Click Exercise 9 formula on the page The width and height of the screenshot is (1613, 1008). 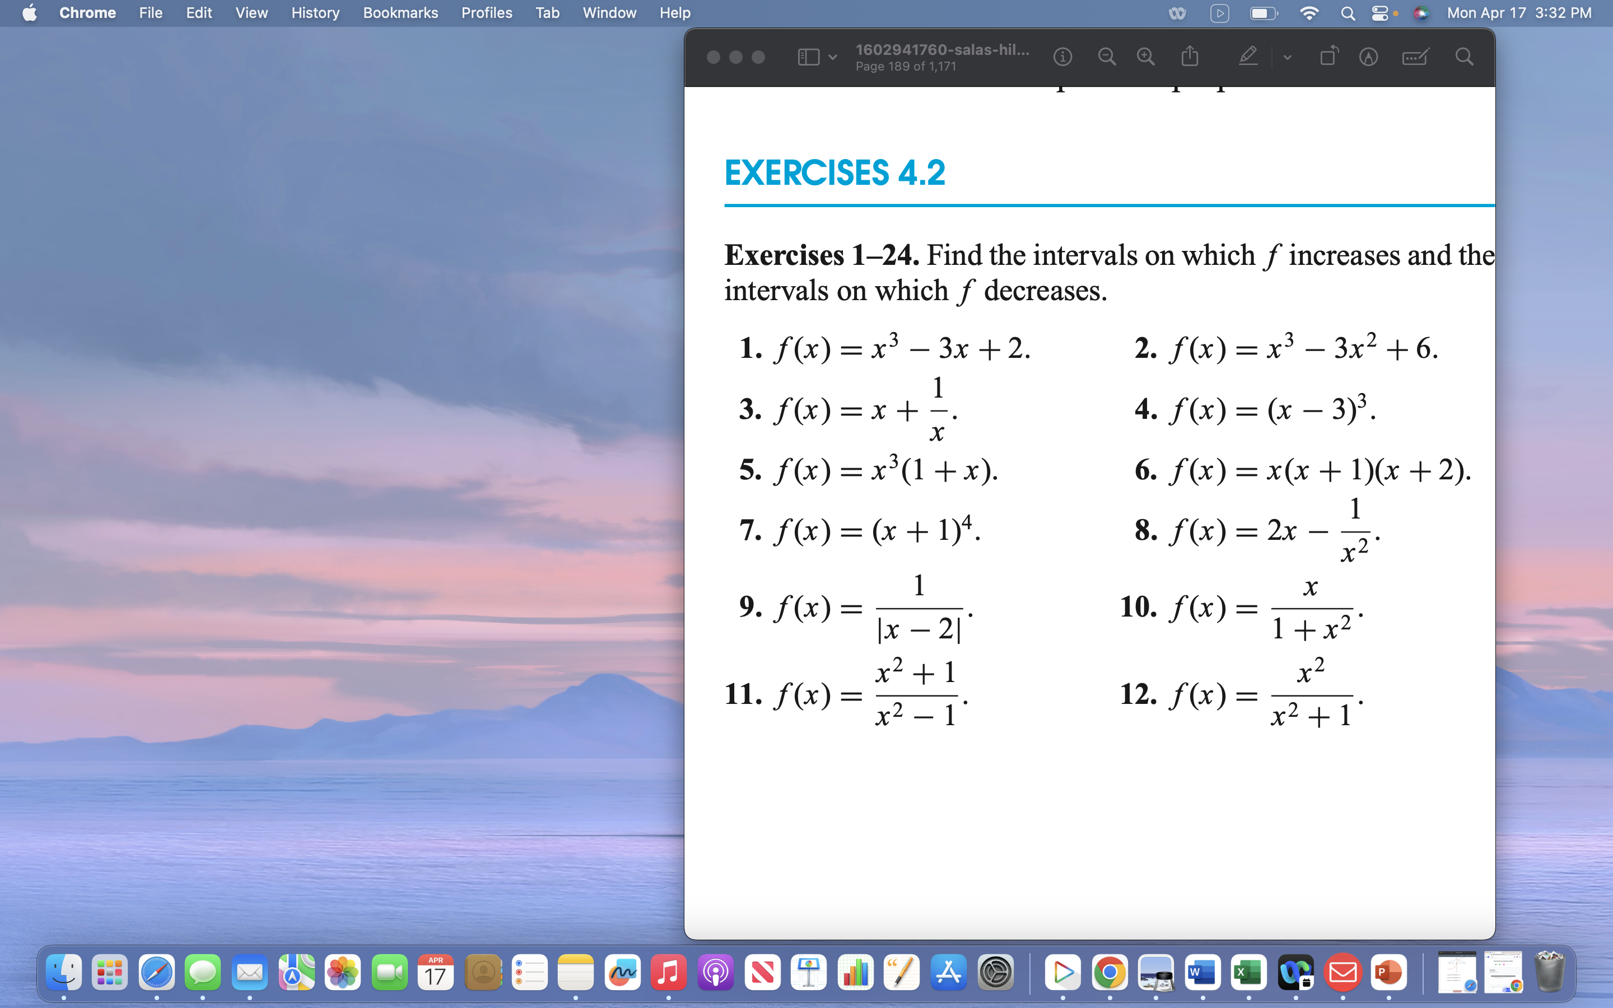pyautogui.click(x=856, y=608)
